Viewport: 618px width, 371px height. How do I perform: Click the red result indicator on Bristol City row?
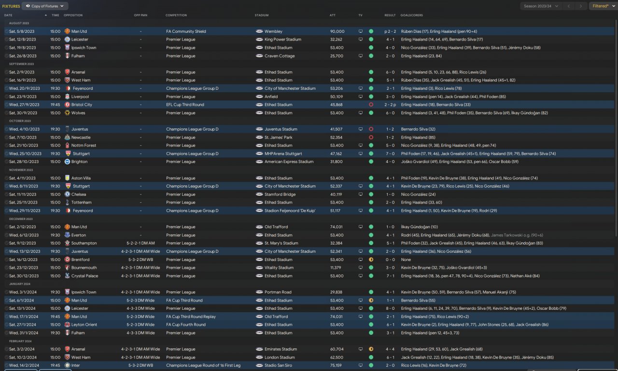coord(371,105)
